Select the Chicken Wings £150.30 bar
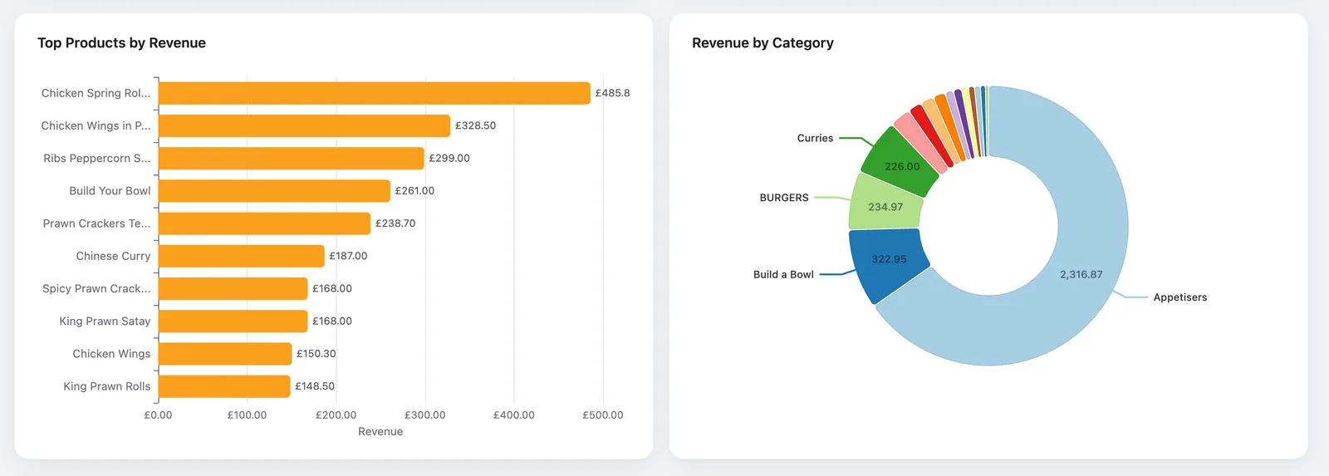This screenshot has height=476, width=1329. [x=225, y=354]
